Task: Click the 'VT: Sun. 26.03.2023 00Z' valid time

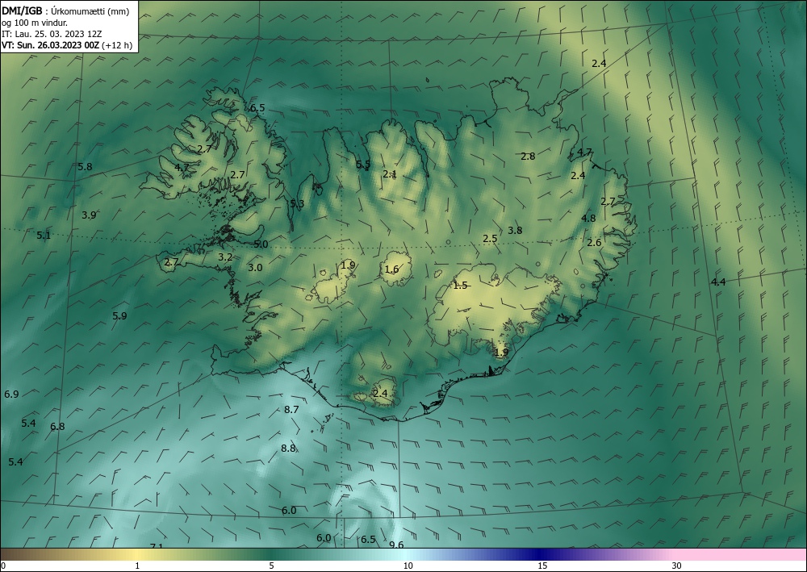Action: (x=51, y=45)
